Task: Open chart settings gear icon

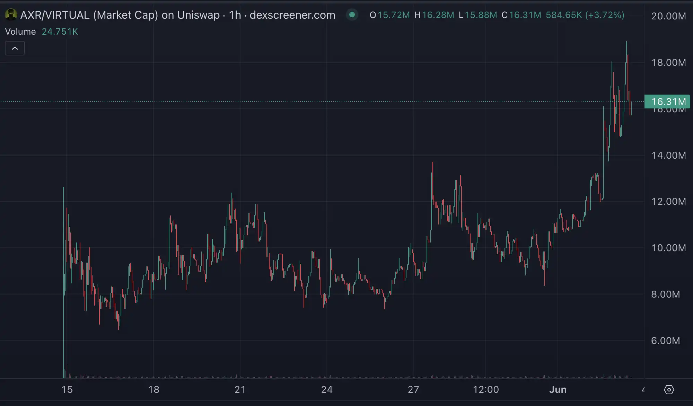Action: (669, 390)
